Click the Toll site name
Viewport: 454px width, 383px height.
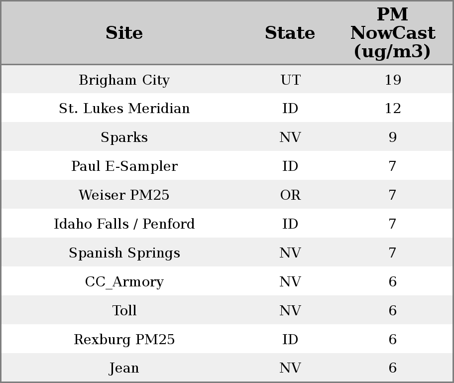coord(124,311)
